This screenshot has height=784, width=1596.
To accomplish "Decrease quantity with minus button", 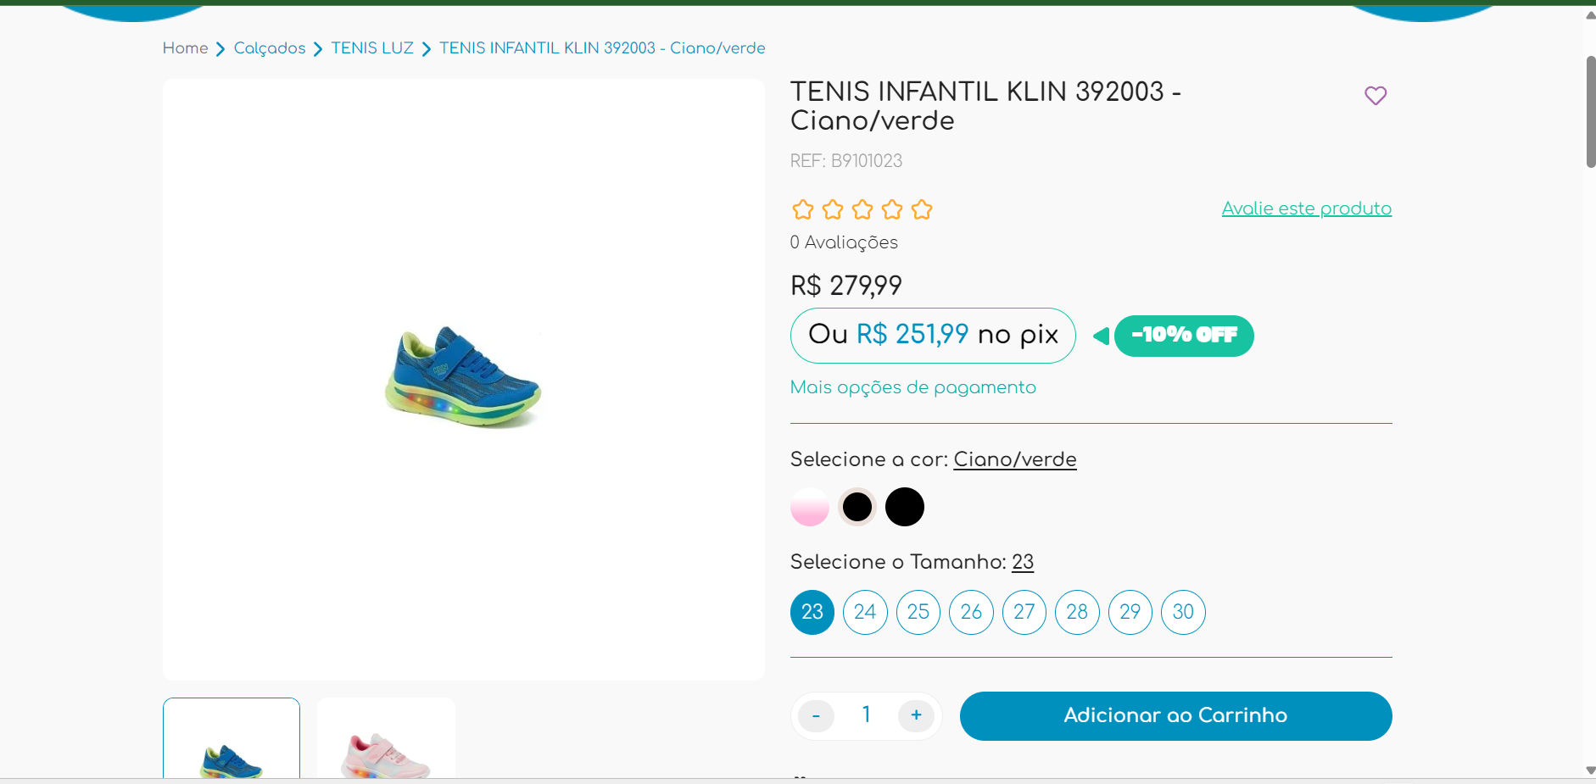I will 816,715.
